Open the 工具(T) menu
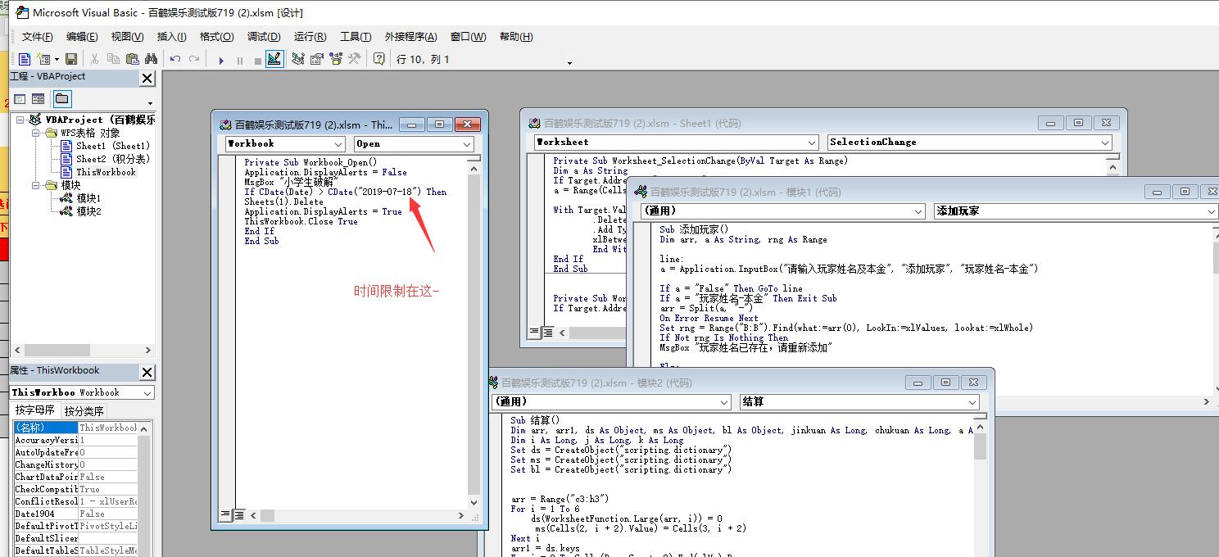Viewport: 1219px width, 557px height. point(356,37)
